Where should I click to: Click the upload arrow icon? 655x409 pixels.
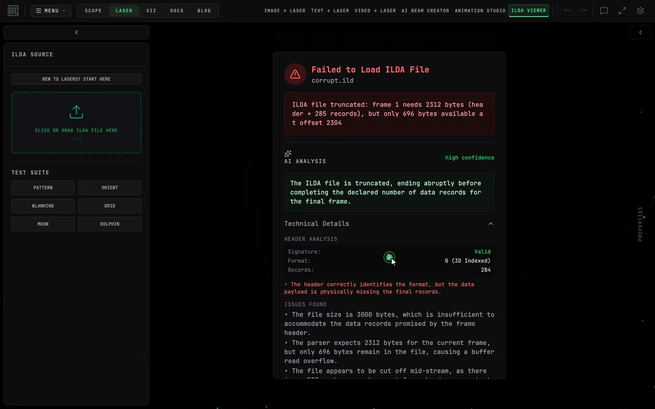click(x=76, y=111)
